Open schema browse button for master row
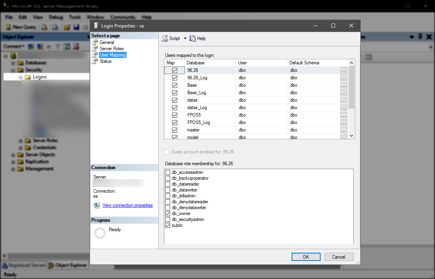 pyautogui.click(x=344, y=130)
